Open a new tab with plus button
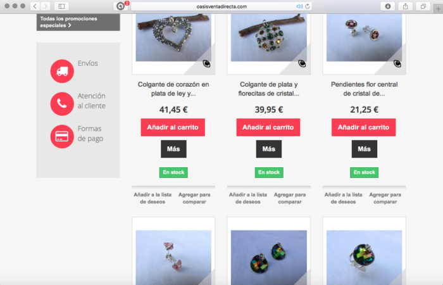This screenshot has height=285, width=443. (438, 9)
